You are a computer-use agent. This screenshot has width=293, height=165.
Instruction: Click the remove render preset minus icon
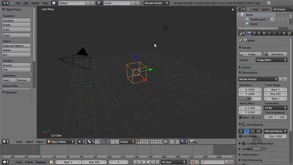[x=285, y=79]
